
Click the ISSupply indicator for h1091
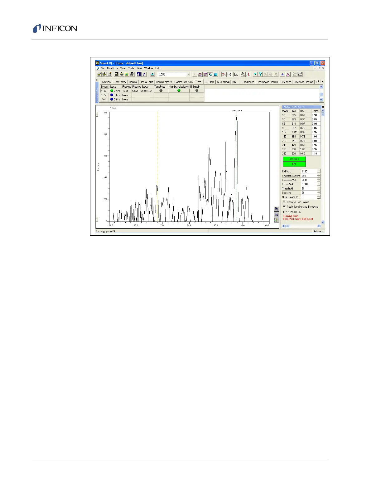(197, 90)
